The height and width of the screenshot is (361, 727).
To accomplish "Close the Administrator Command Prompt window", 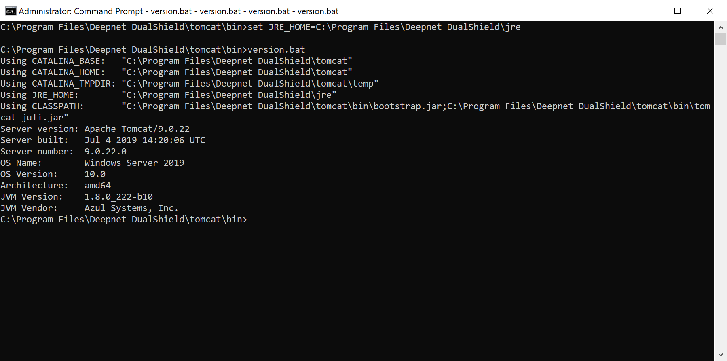I will tap(710, 11).
